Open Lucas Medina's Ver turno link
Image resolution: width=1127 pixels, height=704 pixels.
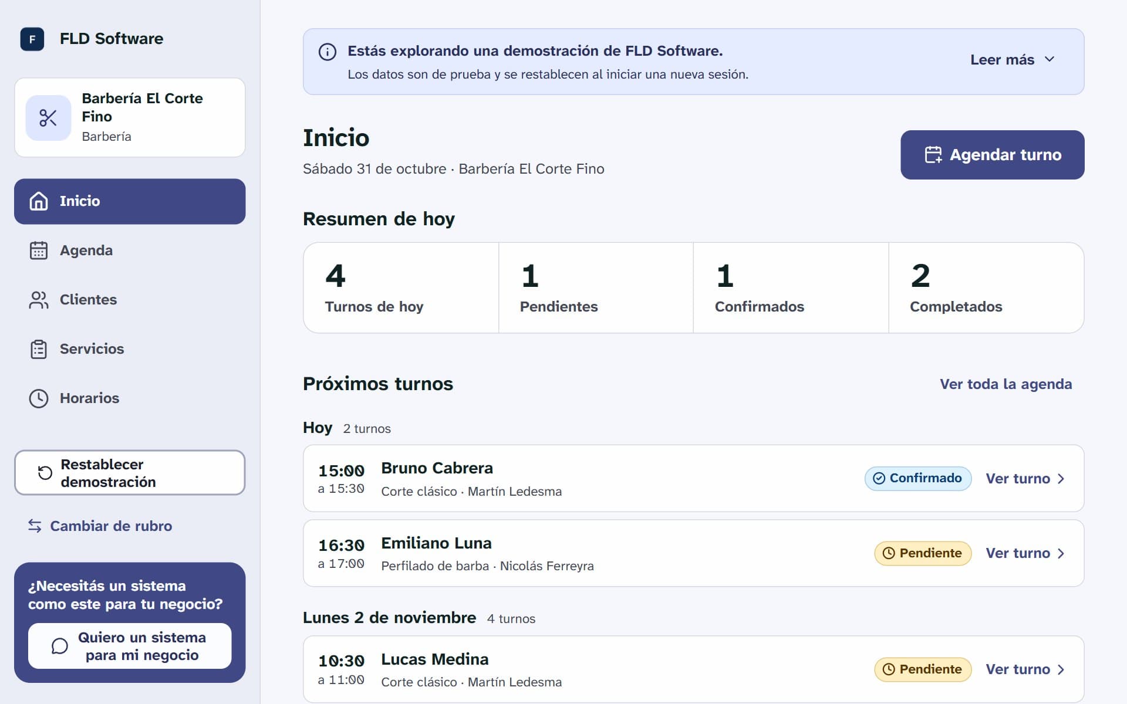(x=1025, y=669)
